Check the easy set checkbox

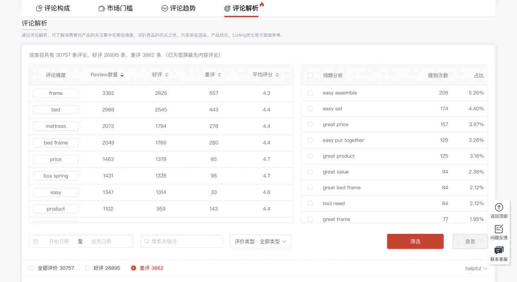[310, 109]
